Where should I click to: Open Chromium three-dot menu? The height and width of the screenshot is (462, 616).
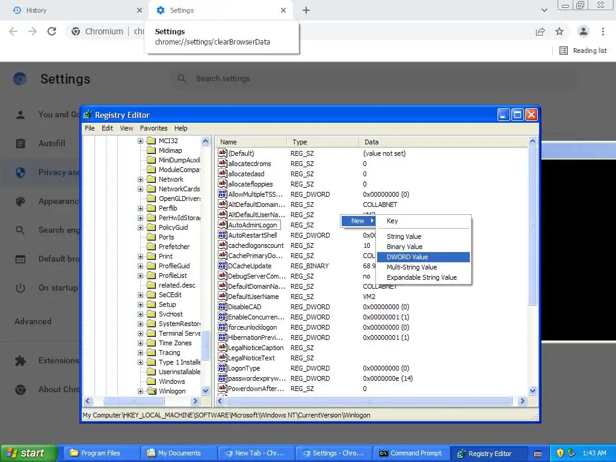(603, 31)
